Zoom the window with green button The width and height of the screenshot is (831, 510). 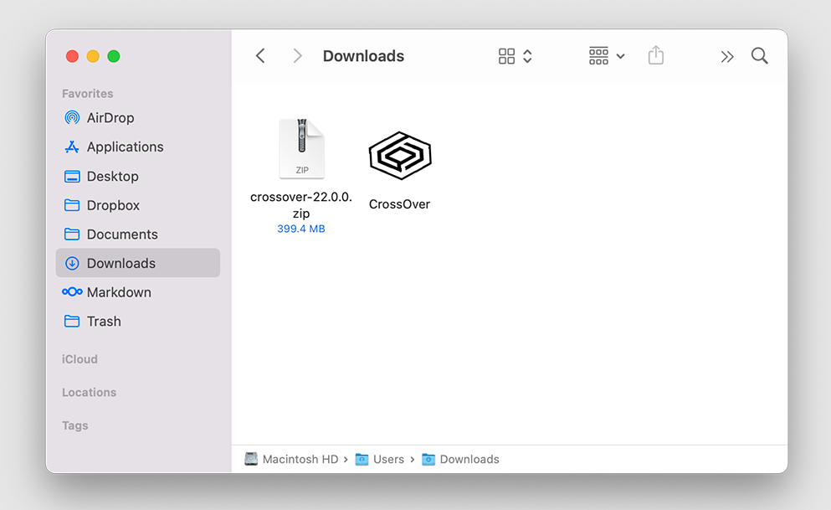pyautogui.click(x=114, y=56)
